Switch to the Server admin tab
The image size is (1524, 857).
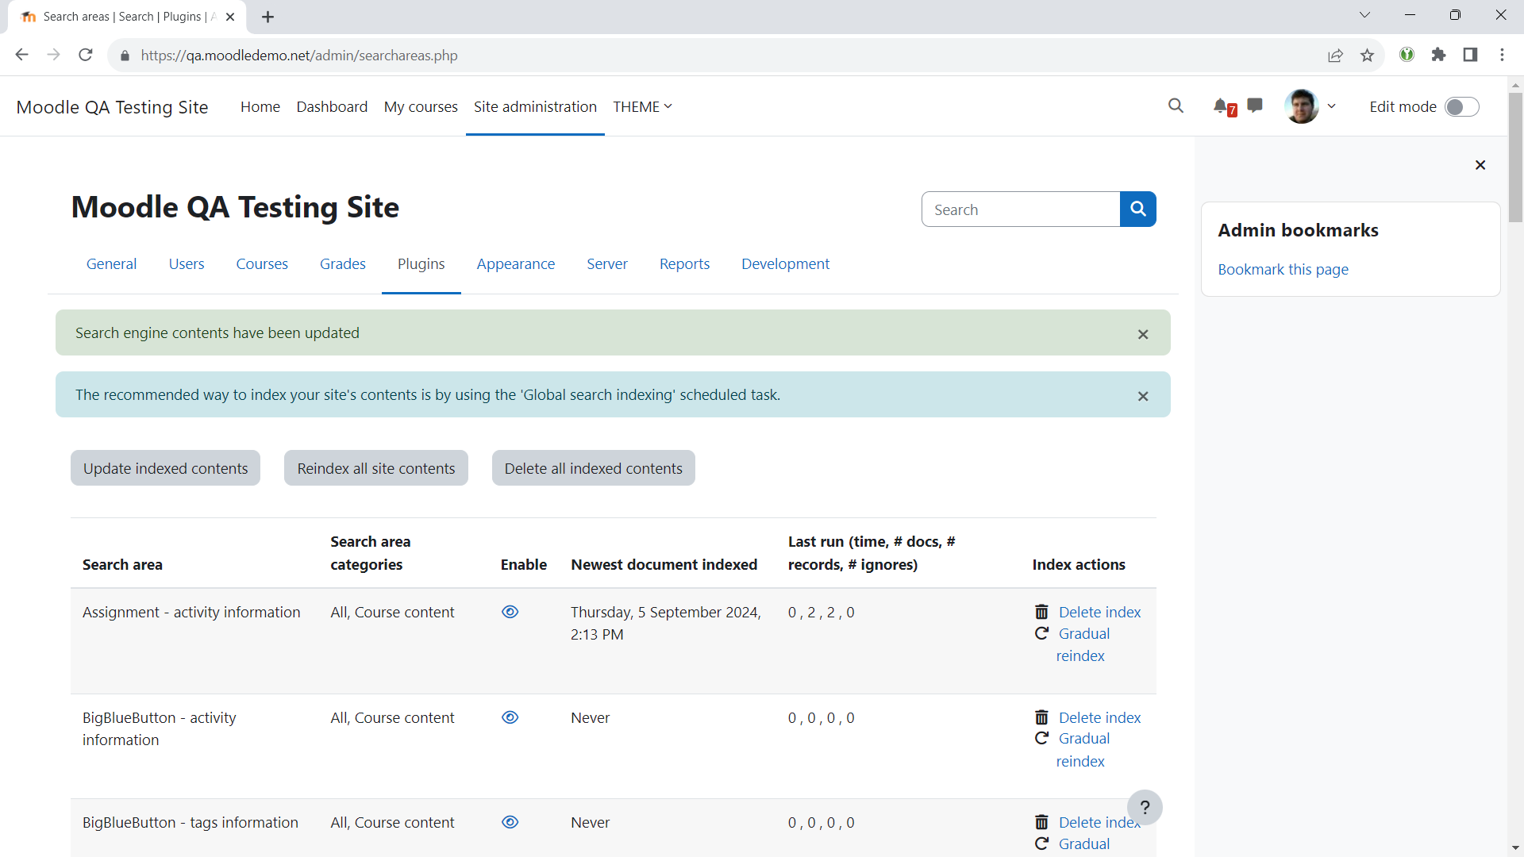(x=607, y=264)
